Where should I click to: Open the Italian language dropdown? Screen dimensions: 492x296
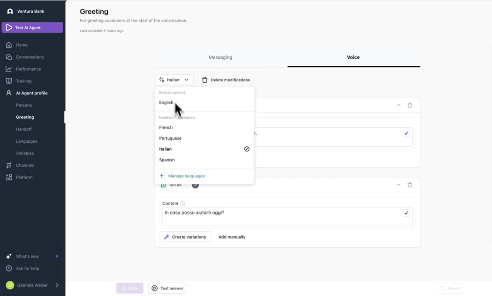coord(174,80)
